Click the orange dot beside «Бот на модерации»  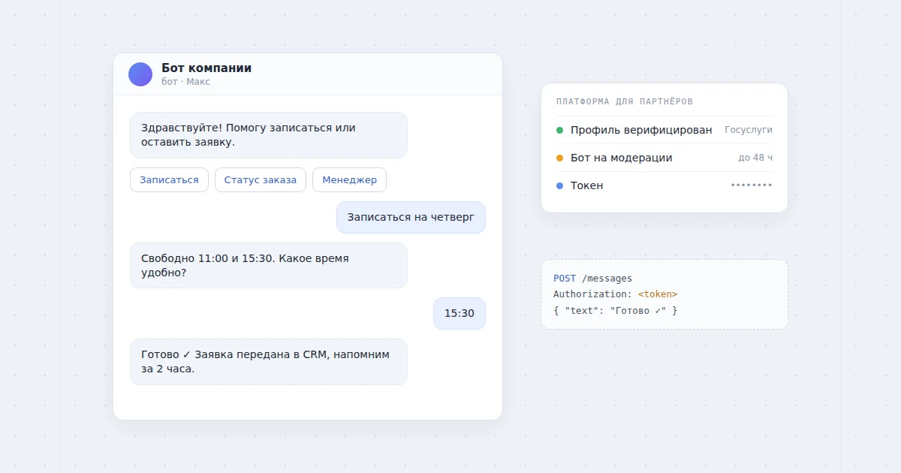(x=559, y=158)
